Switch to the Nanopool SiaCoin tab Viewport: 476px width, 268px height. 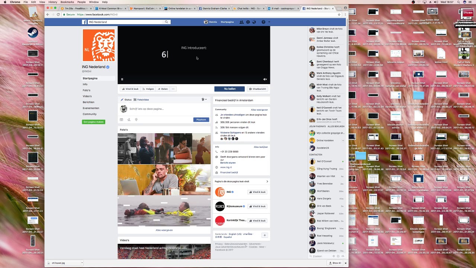click(145, 8)
